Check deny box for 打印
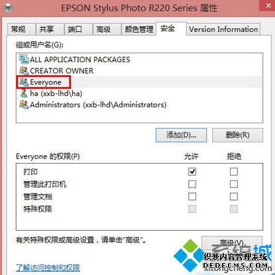This screenshot has width=275, height=275. (x=234, y=172)
